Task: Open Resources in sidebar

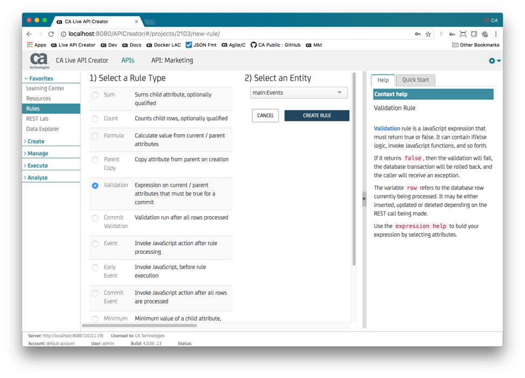Action: coord(38,99)
